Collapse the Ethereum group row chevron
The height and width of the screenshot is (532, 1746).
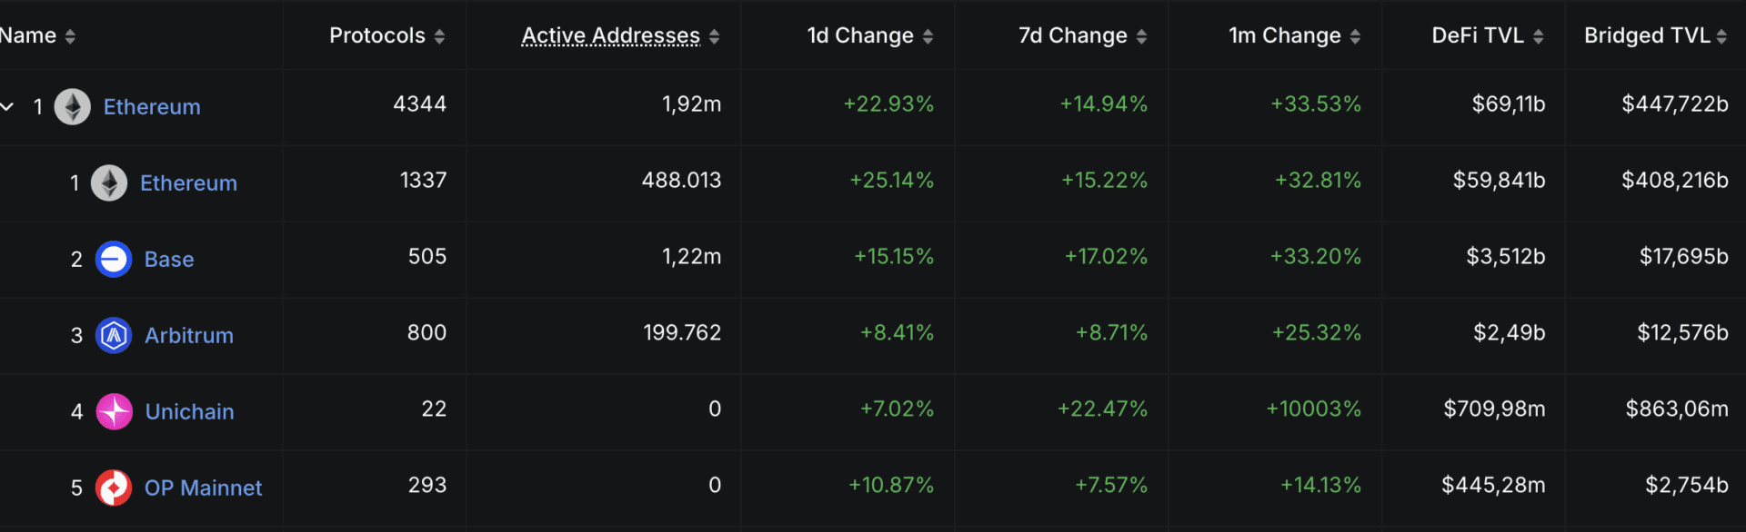7,107
